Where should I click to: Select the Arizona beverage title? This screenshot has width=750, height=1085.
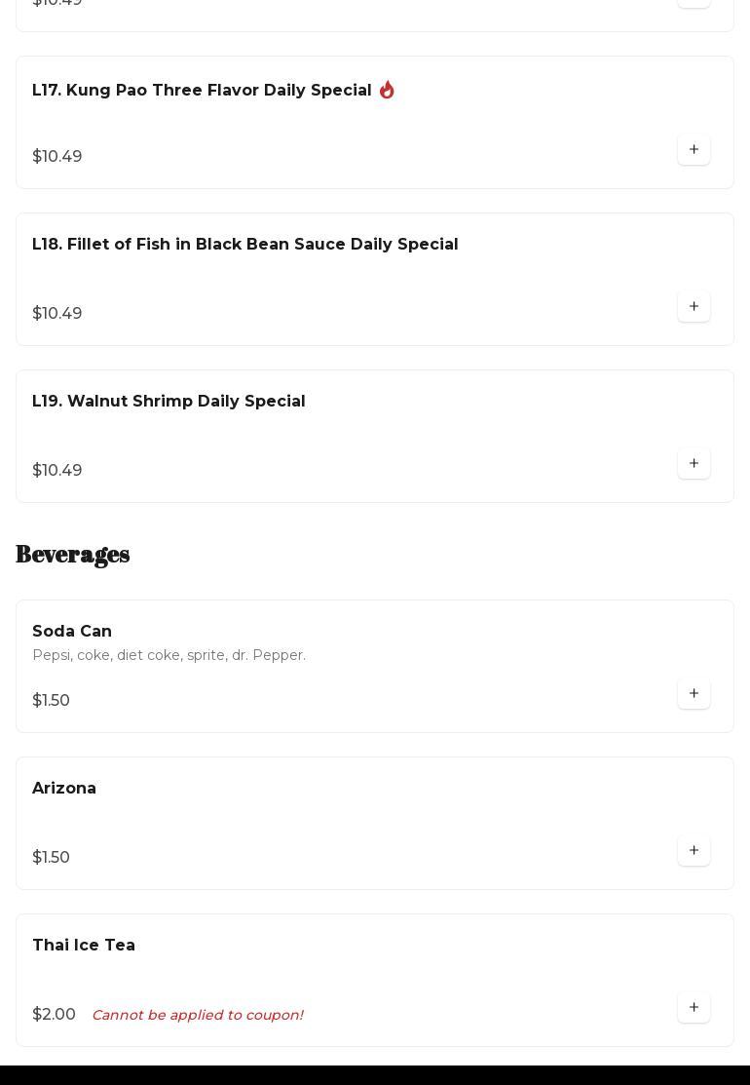[x=64, y=789]
